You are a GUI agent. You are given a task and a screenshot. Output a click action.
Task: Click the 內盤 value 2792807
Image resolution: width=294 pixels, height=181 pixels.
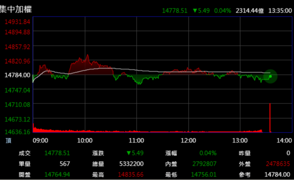tap(204, 164)
